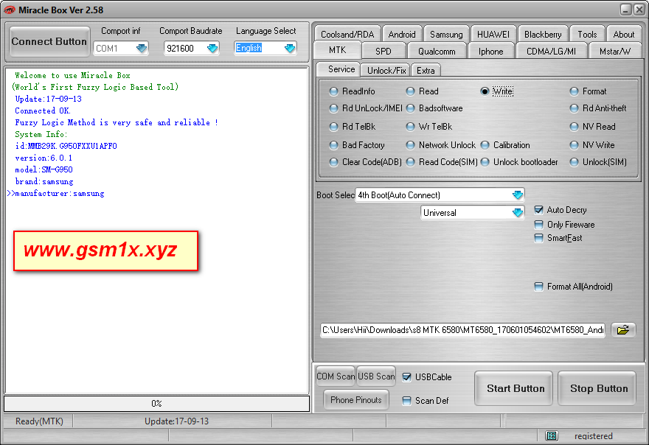
Task: Switch to the Iphone tab
Action: pos(491,52)
